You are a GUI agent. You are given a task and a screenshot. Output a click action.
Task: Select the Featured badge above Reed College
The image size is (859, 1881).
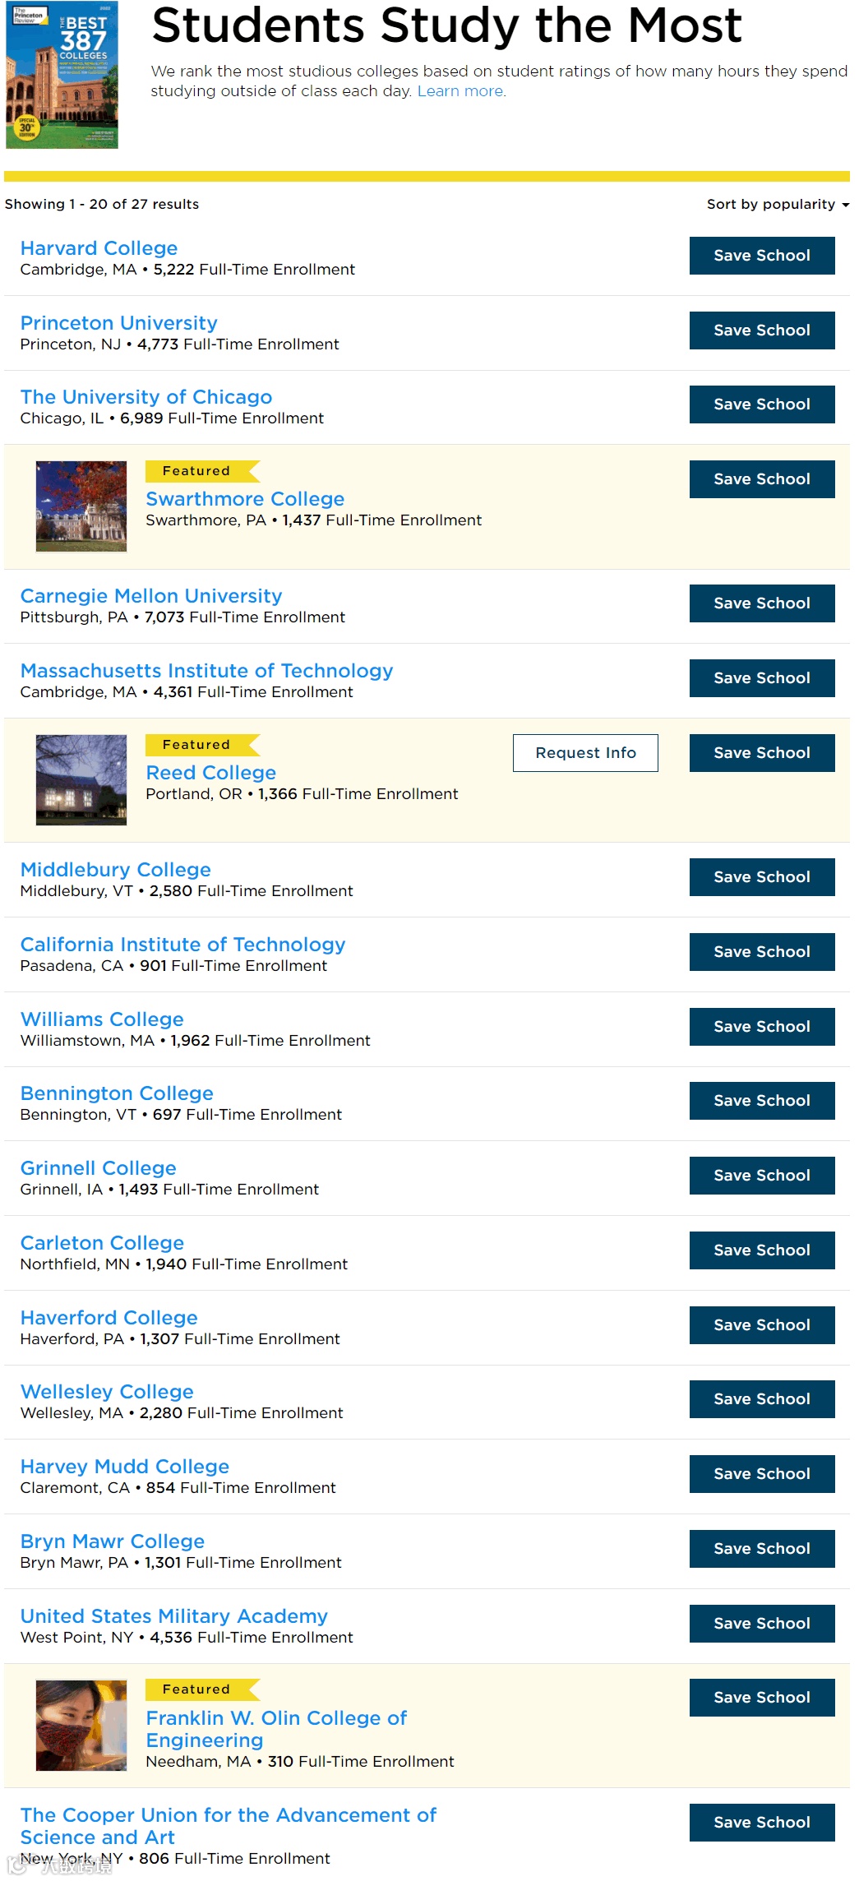202,745
